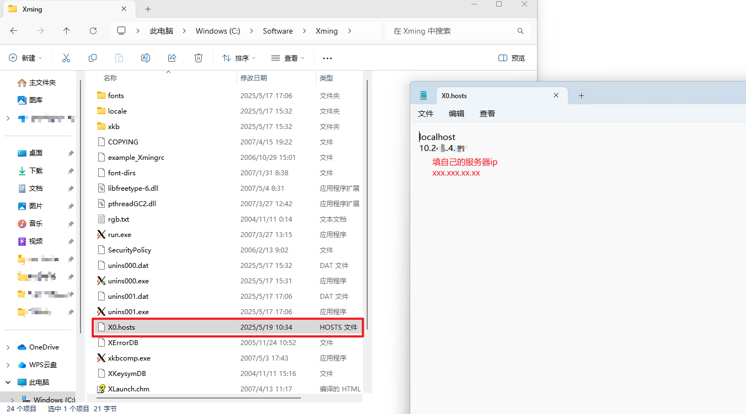Screen dimensions: 746x414
Task: Click the fonts folder icon
Action: click(101, 95)
